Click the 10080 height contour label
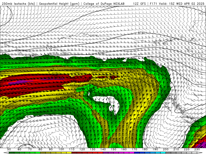 [105, 75]
